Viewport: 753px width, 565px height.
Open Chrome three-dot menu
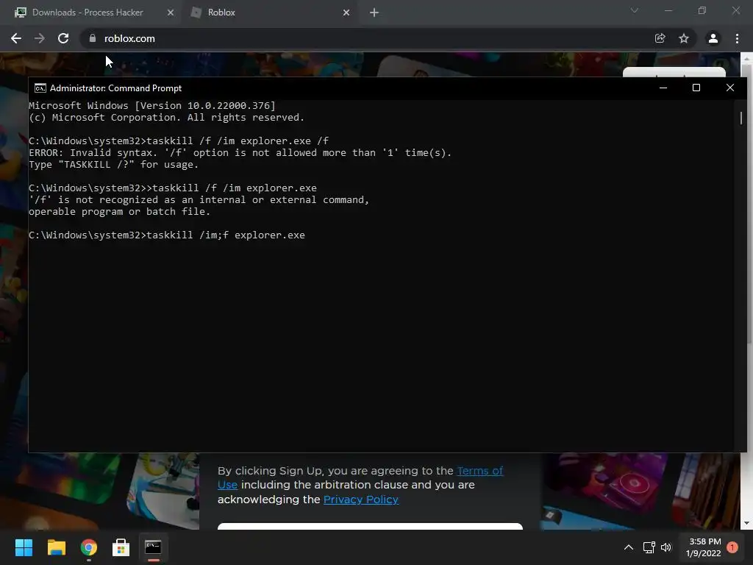(x=737, y=38)
